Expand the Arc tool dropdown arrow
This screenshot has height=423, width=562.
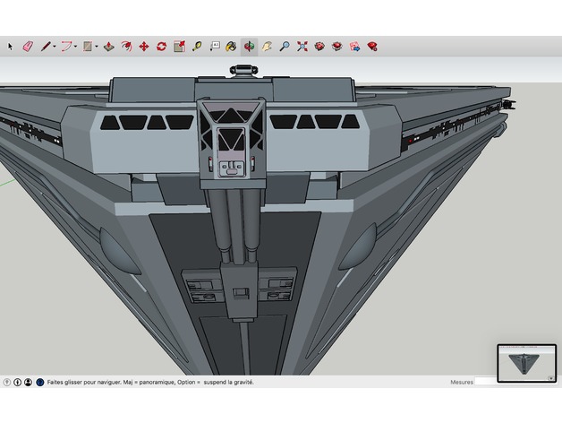(76, 47)
